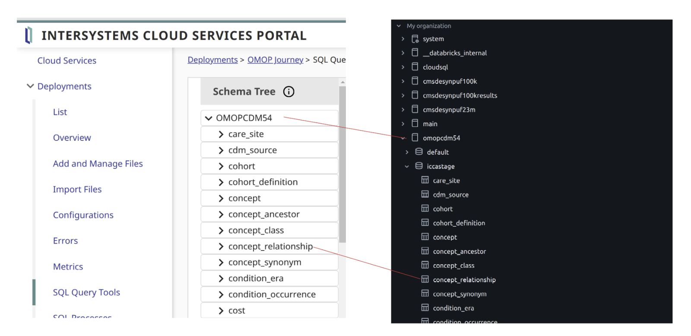This screenshot has width=691, height=336.
Task: Click the __databricks_internal catalog icon
Action: [x=415, y=53]
